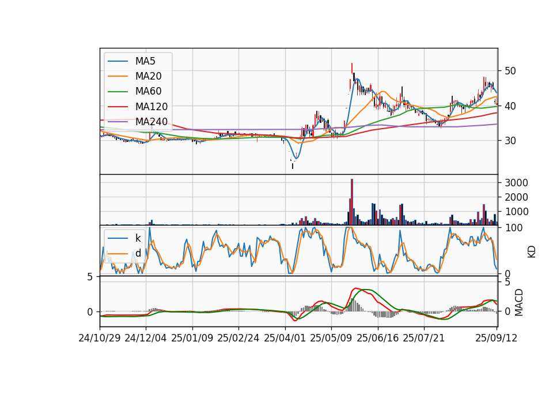Click the orange MA20 legend line swatch
The height and width of the screenshot is (398, 553).
coord(118,76)
